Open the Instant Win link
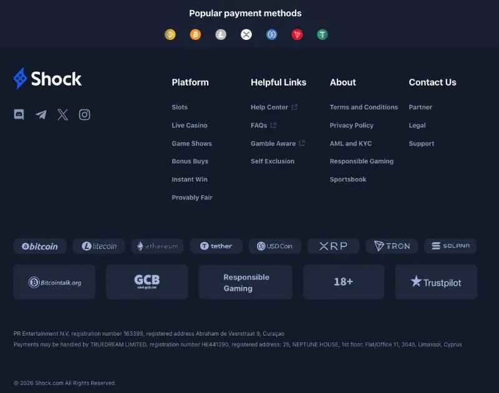The image size is (499, 393). pyautogui.click(x=190, y=180)
